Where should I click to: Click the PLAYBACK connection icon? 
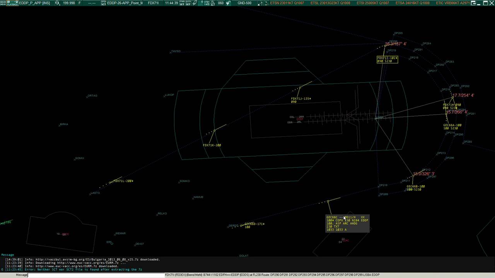pyautogui.click(x=12, y=3)
